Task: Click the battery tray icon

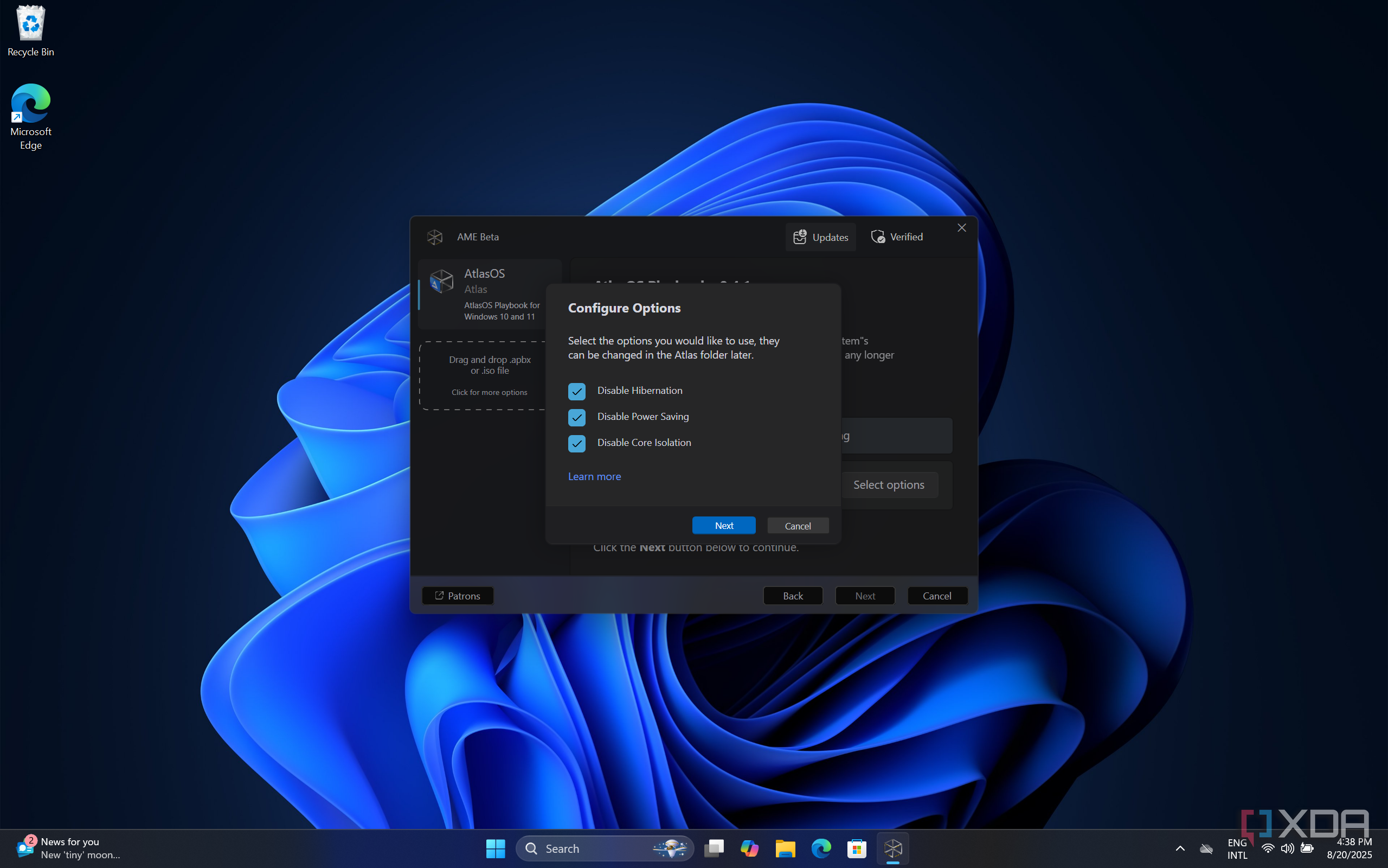Action: click(x=1307, y=848)
